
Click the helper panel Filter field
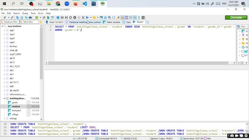(242, 27)
